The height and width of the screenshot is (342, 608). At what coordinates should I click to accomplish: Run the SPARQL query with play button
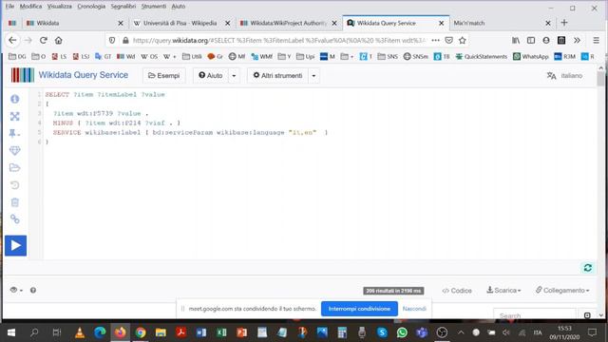(x=15, y=245)
